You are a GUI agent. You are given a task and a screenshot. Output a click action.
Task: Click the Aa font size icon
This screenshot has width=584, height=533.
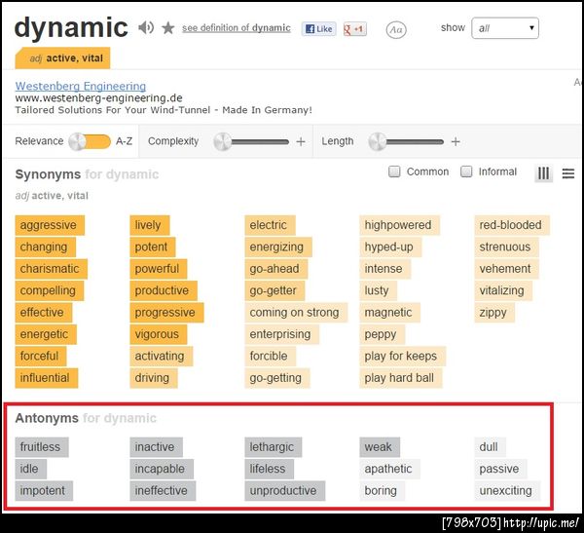click(396, 29)
